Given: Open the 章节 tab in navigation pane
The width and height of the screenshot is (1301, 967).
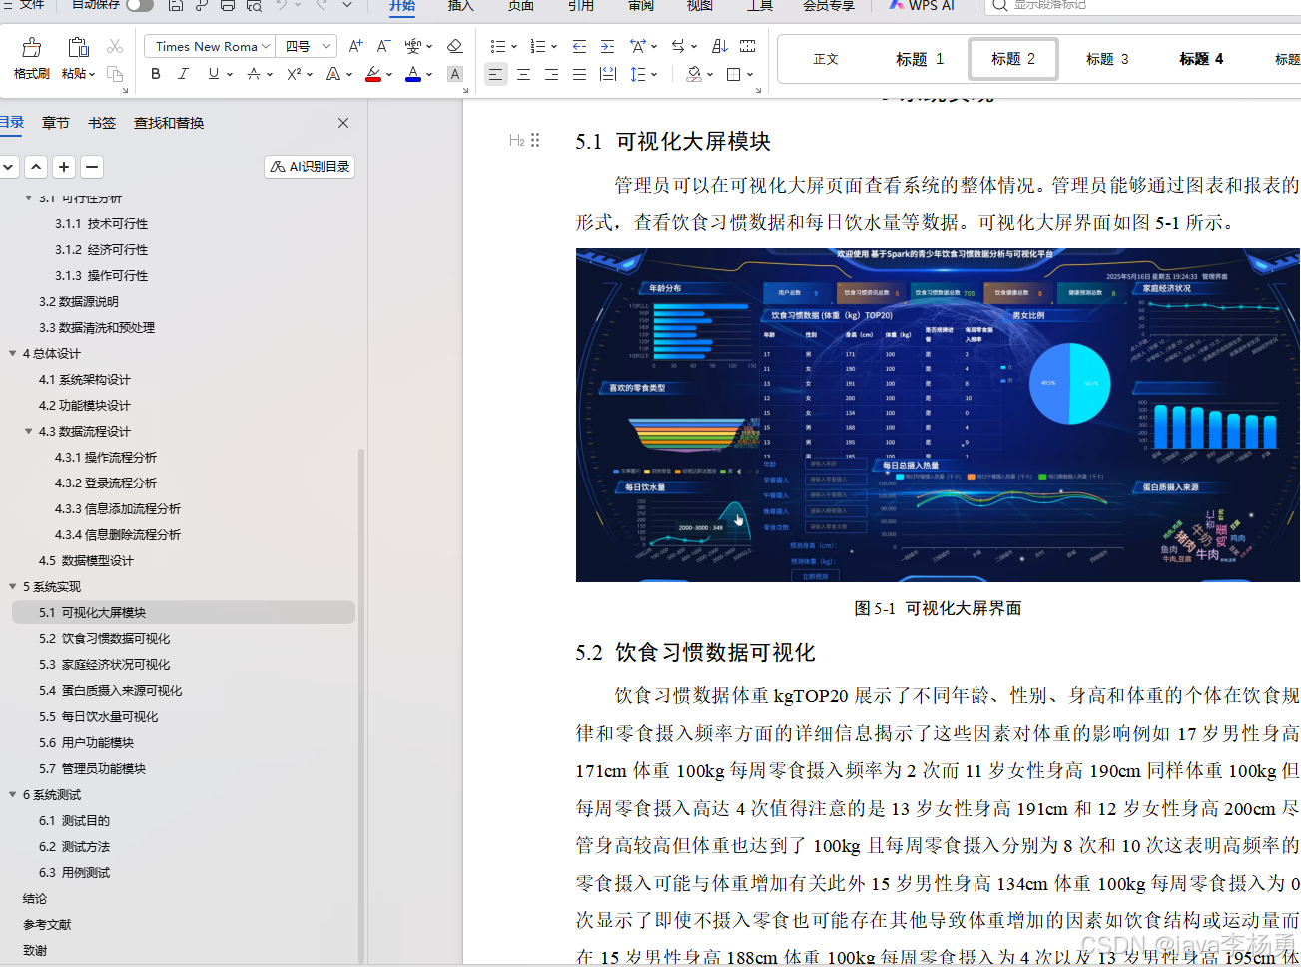Looking at the screenshot, I should (x=56, y=123).
